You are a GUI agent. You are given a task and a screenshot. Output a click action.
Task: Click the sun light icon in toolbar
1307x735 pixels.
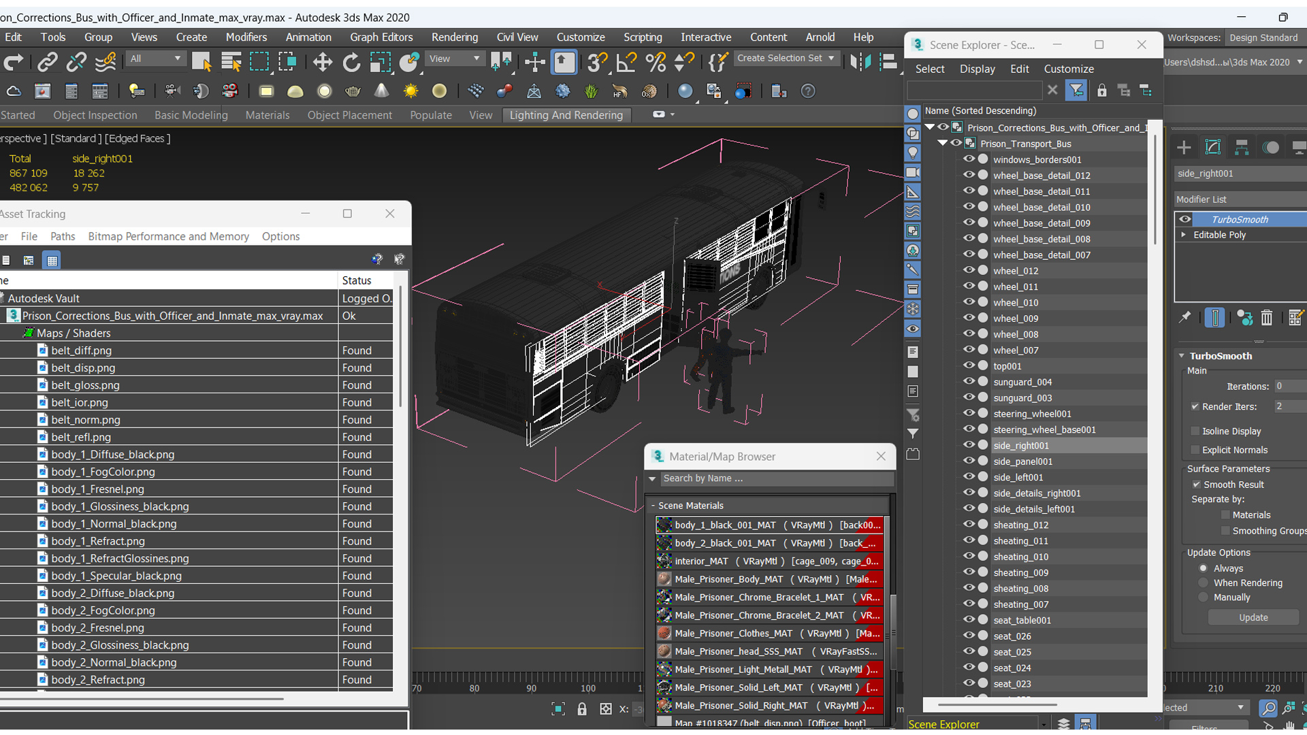410,91
